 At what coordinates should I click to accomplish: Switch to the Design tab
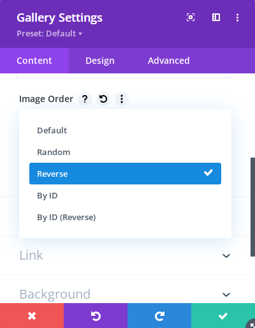click(x=100, y=61)
